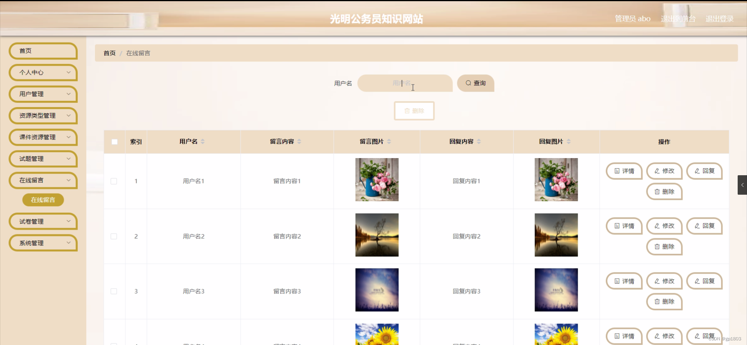Click 退出到前台 in the header

pos(678,19)
